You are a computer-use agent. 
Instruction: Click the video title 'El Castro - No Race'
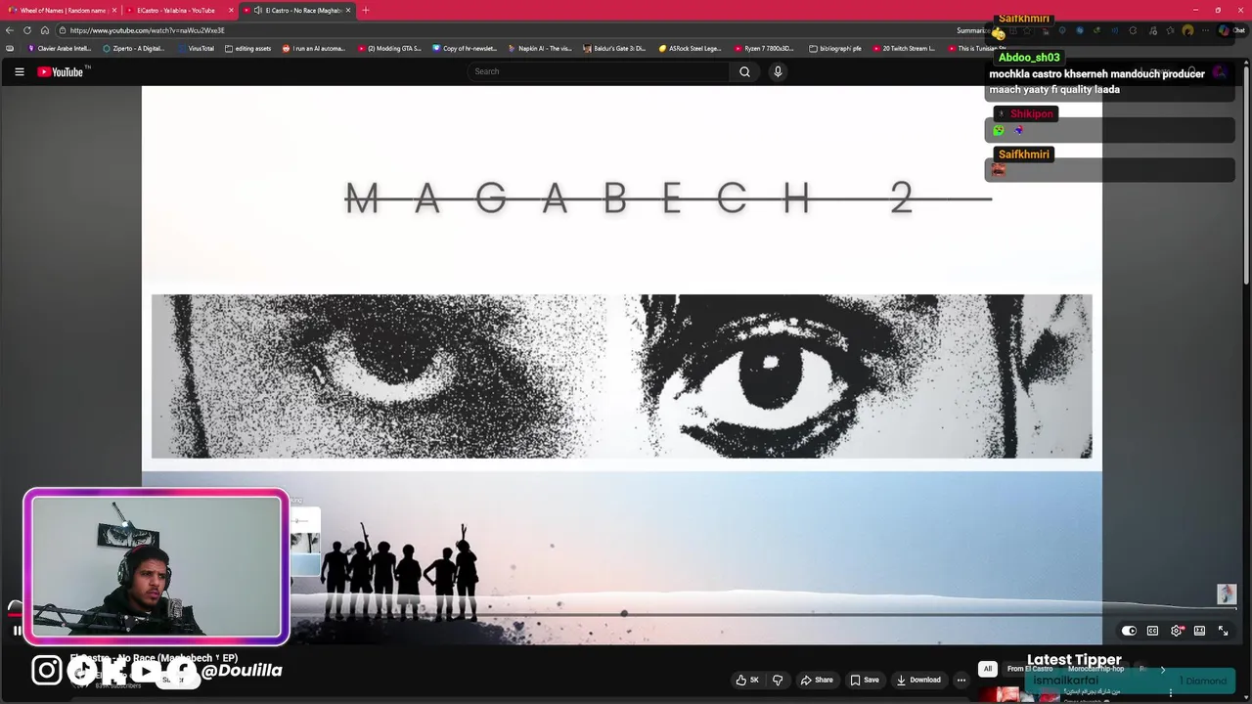click(154, 658)
